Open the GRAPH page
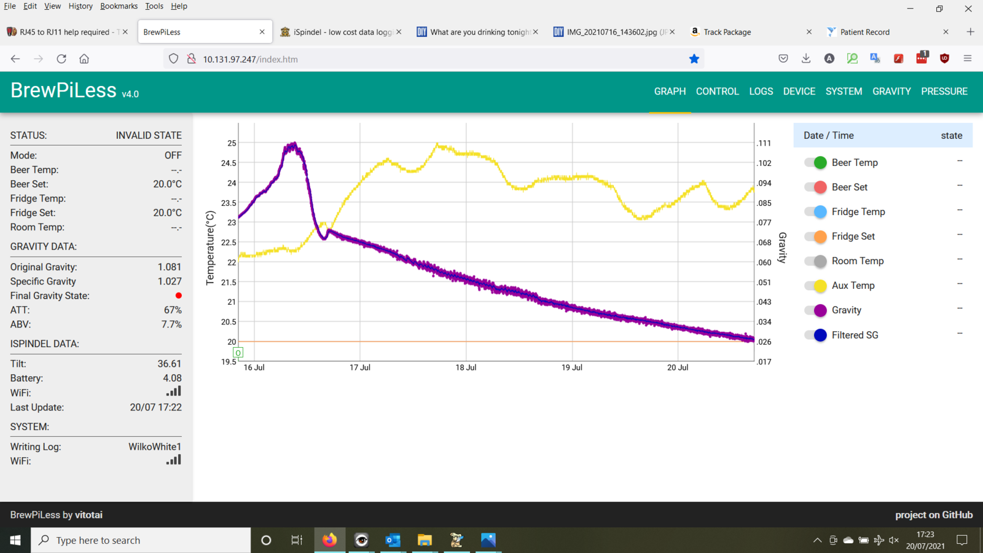983x553 pixels. 670,92
